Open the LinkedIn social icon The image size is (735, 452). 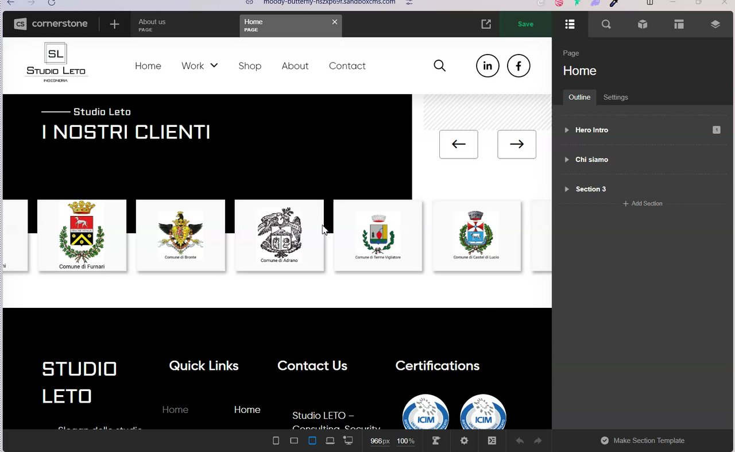tap(488, 66)
